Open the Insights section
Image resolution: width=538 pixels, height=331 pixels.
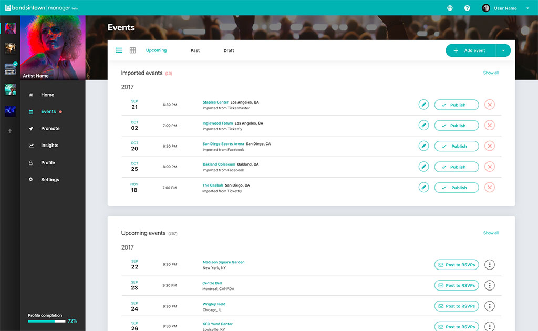(x=49, y=146)
